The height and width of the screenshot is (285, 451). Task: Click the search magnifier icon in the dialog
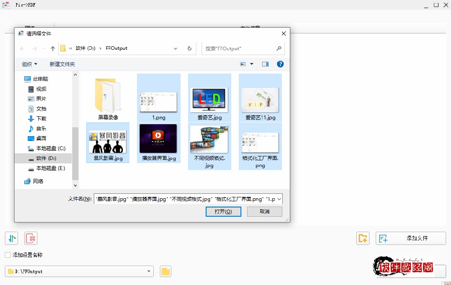[x=278, y=48]
